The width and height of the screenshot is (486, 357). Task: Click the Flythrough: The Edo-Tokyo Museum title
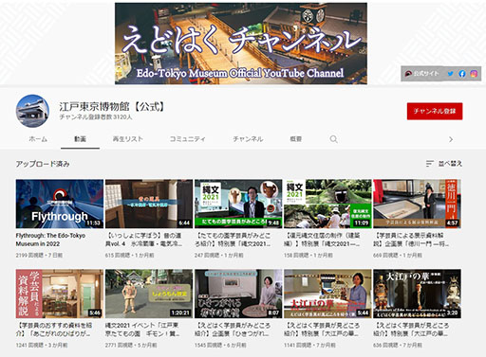pos(50,240)
